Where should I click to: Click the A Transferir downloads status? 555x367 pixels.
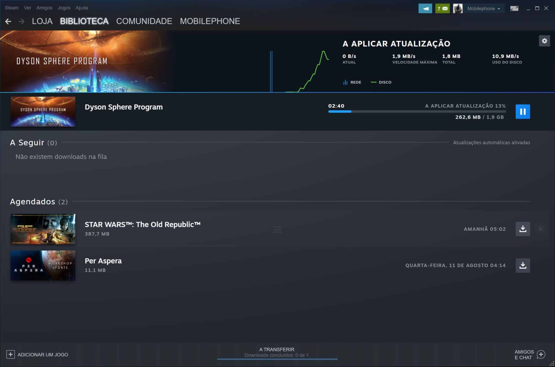pyautogui.click(x=277, y=352)
